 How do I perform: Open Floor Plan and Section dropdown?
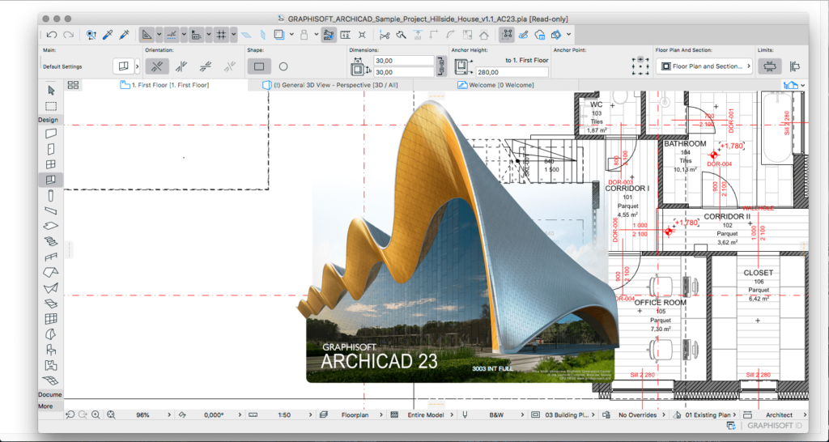pyautogui.click(x=704, y=66)
